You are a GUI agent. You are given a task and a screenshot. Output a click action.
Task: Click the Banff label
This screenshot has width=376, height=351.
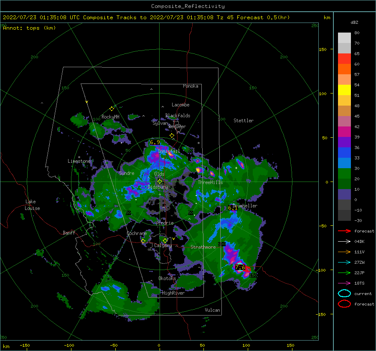point(69,232)
